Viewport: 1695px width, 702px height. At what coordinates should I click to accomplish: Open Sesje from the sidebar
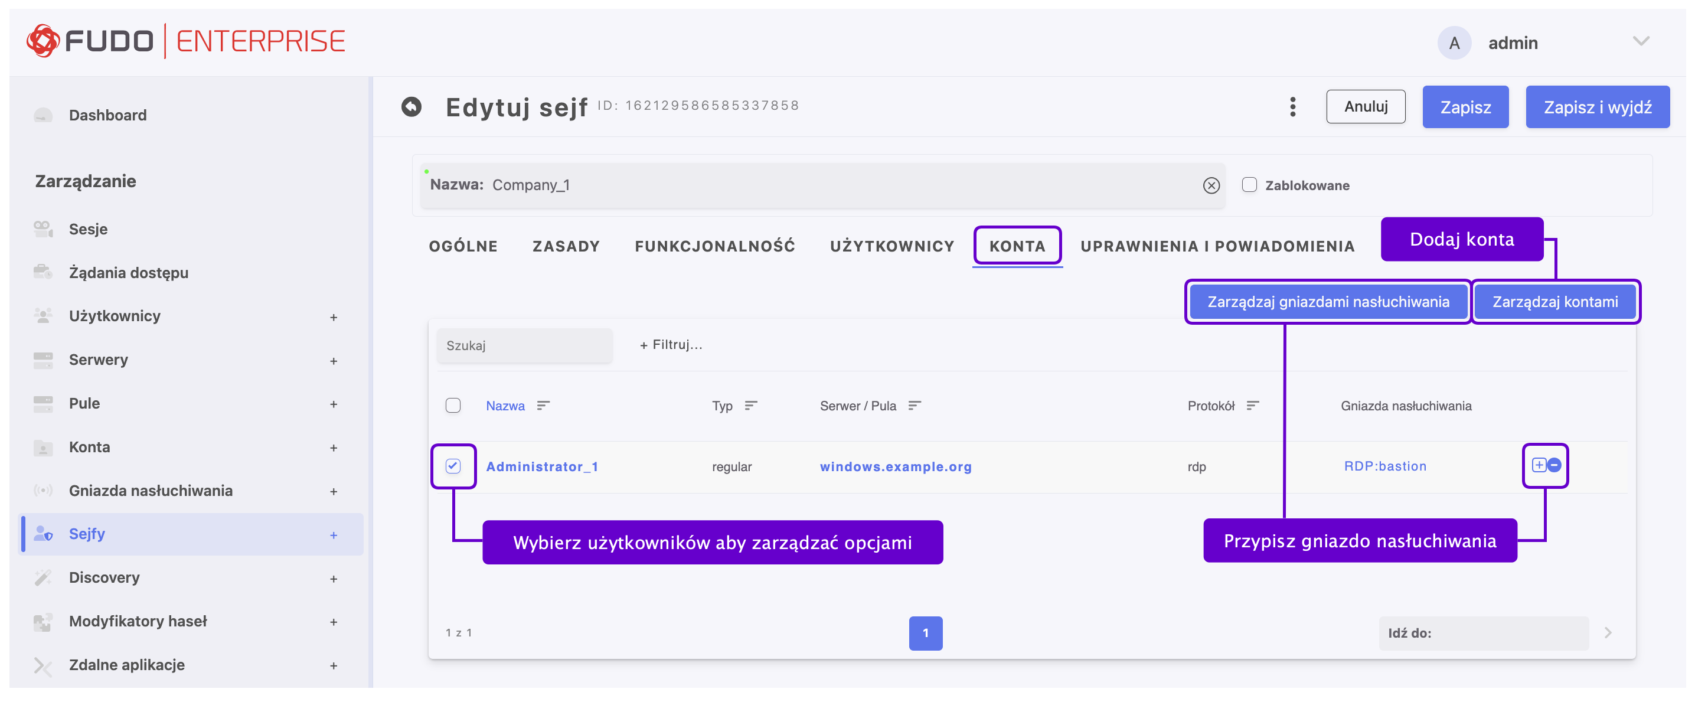click(x=88, y=229)
